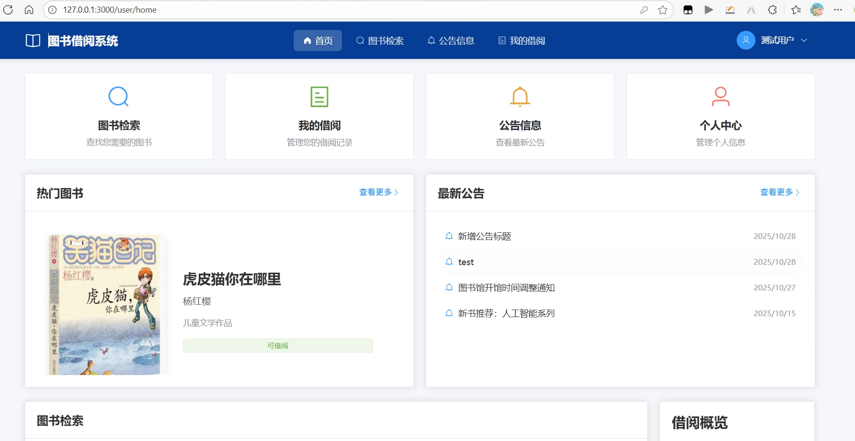Click the book logo icon in header
Viewport: 855px width, 441px height.
33,41
